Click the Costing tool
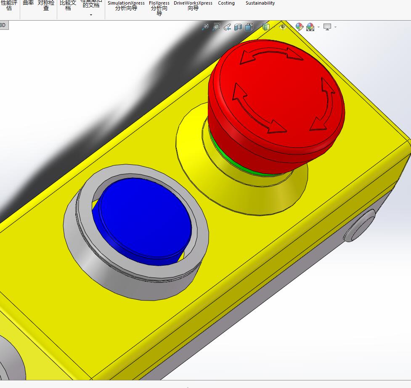This screenshot has height=388, width=411. 226,3
